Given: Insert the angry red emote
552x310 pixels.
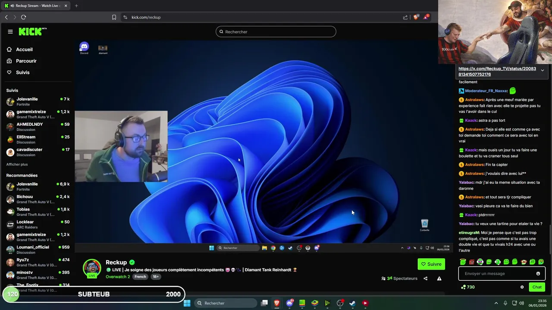Looking at the screenshot, I should tap(471, 261).
